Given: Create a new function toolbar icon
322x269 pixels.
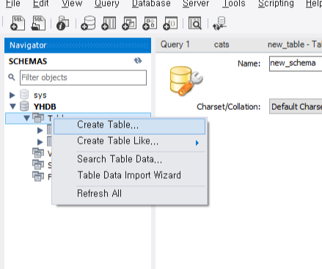Looking at the screenshot, I should coord(170,23).
